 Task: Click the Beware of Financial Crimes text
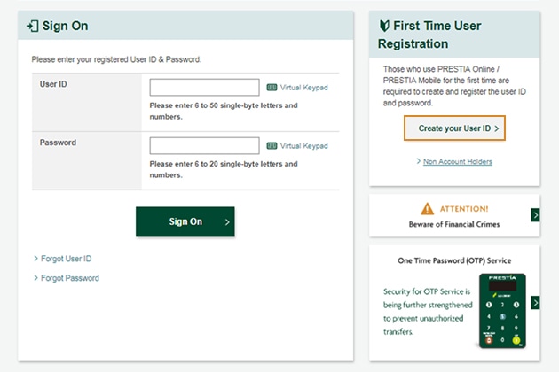click(454, 224)
